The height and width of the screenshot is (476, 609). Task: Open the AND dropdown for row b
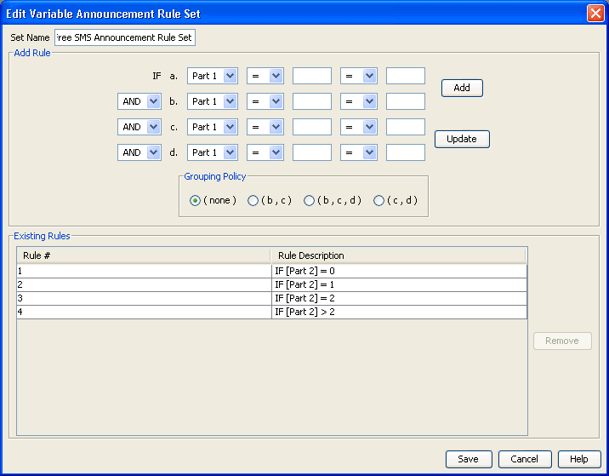click(x=139, y=101)
